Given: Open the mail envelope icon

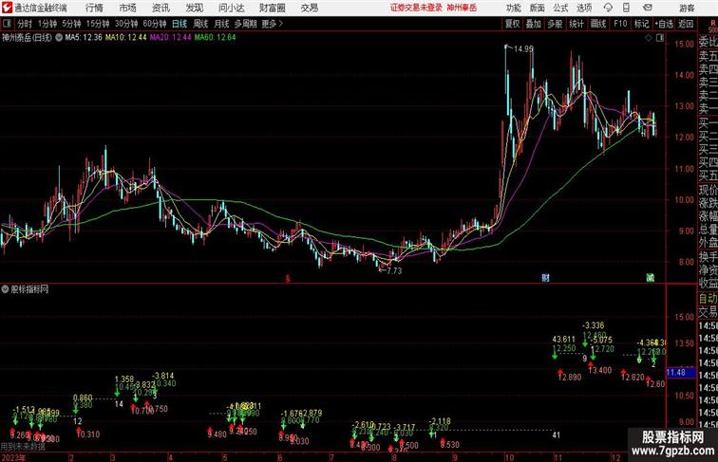Looking at the screenshot, I should 648,8.
